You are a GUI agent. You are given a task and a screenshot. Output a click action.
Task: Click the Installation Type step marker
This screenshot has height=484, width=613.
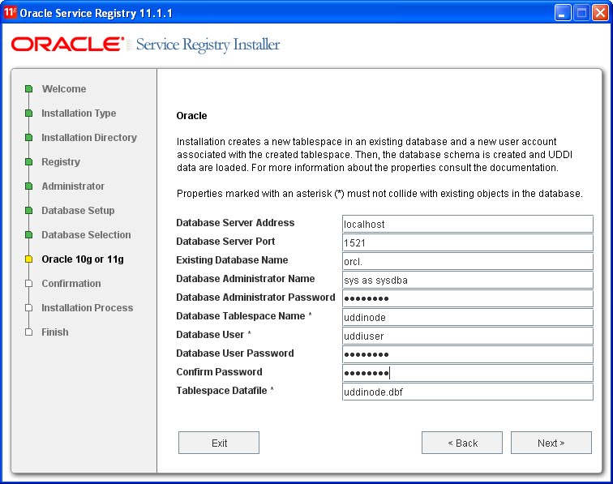coord(28,113)
